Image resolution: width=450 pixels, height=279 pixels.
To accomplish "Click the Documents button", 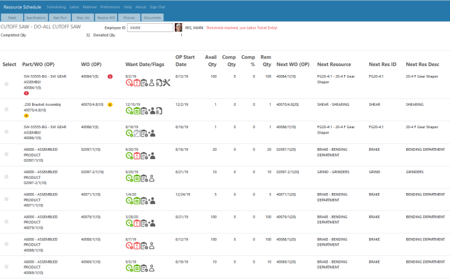I will 152,17.
